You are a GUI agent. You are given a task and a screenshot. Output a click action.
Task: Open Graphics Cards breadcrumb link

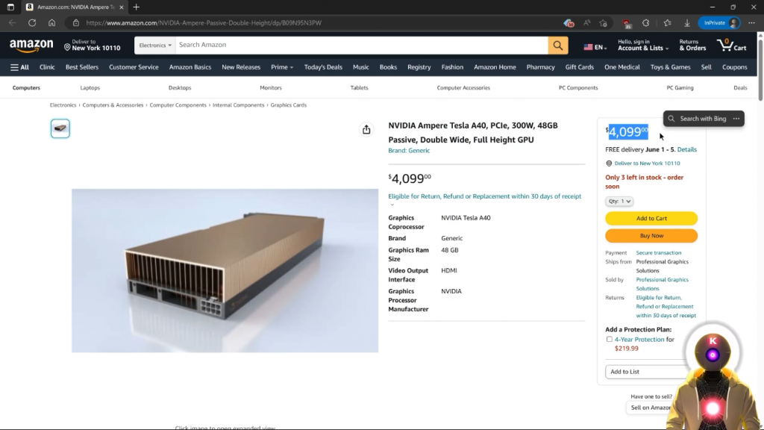pos(289,105)
